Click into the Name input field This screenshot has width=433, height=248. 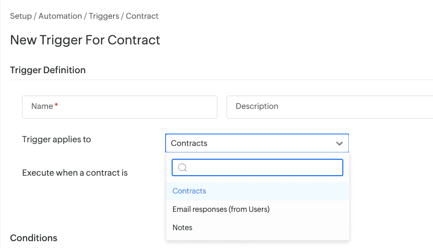tap(133, 107)
